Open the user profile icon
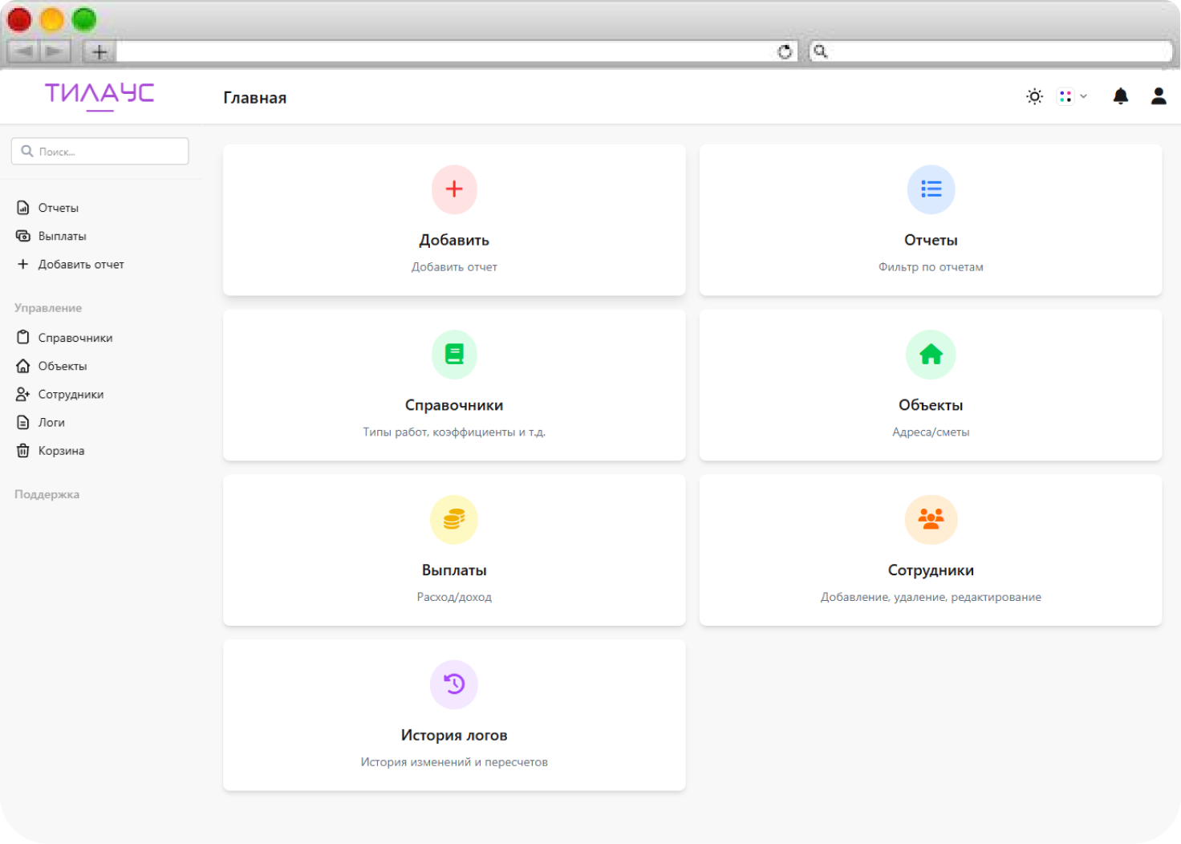The image size is (1181, 844). coord(1159,96)
